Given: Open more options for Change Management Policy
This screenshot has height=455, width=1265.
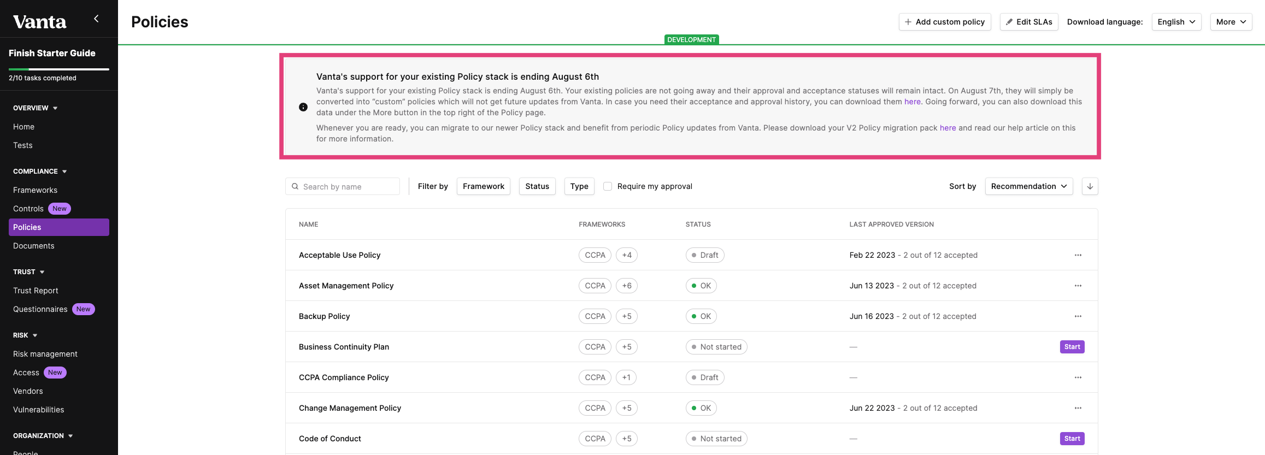Looking at the screenshot, I should (x=1078, y=408).
